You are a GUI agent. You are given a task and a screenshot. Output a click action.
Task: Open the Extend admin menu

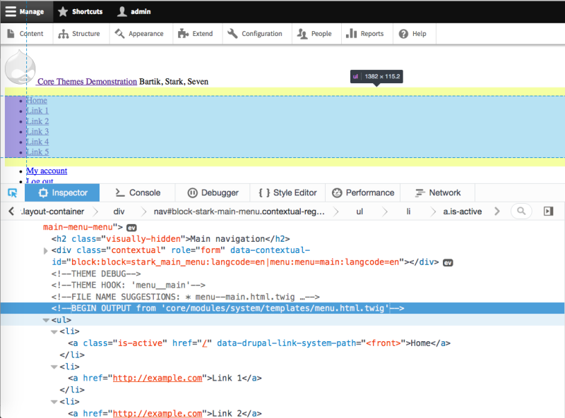[x=198, y=33]
